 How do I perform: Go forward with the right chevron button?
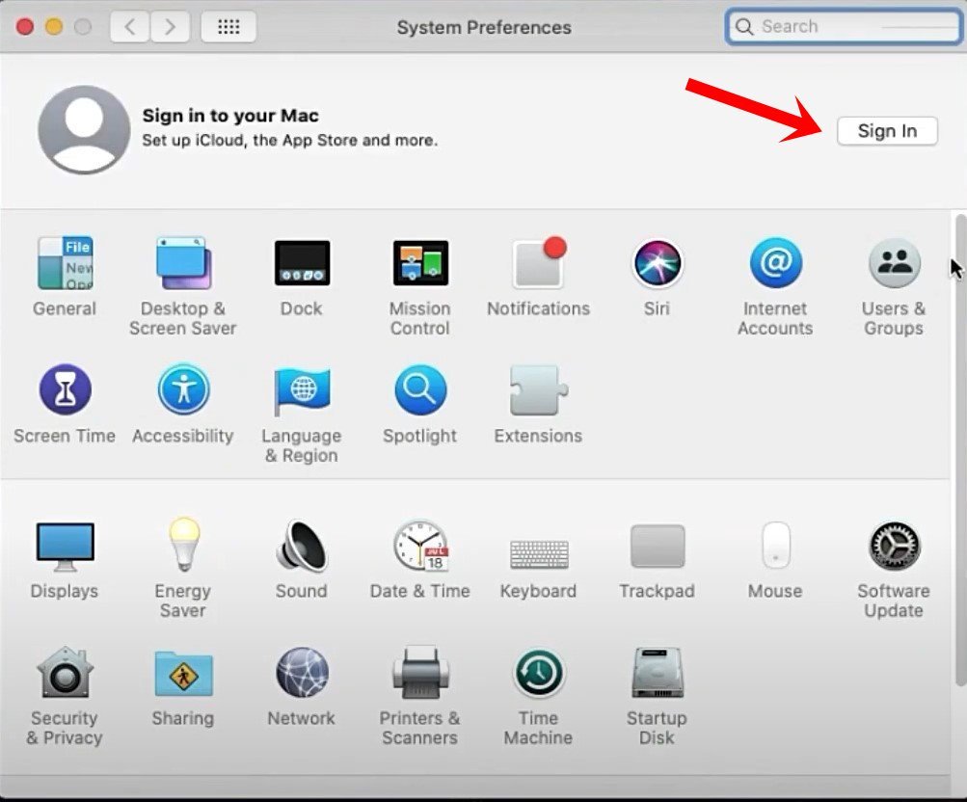(x=170, y=26)
